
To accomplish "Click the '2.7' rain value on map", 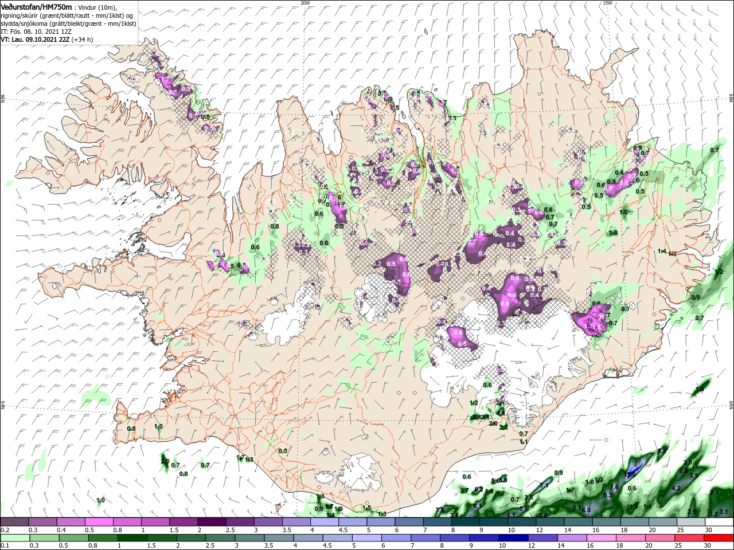I will click(x=464, y=490).
